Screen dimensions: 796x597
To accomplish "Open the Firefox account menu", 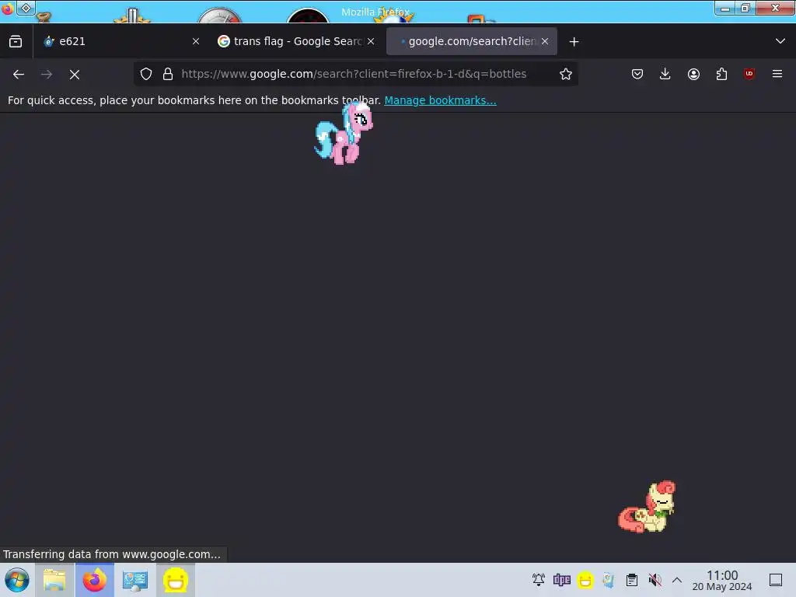I will pos(693,74).
